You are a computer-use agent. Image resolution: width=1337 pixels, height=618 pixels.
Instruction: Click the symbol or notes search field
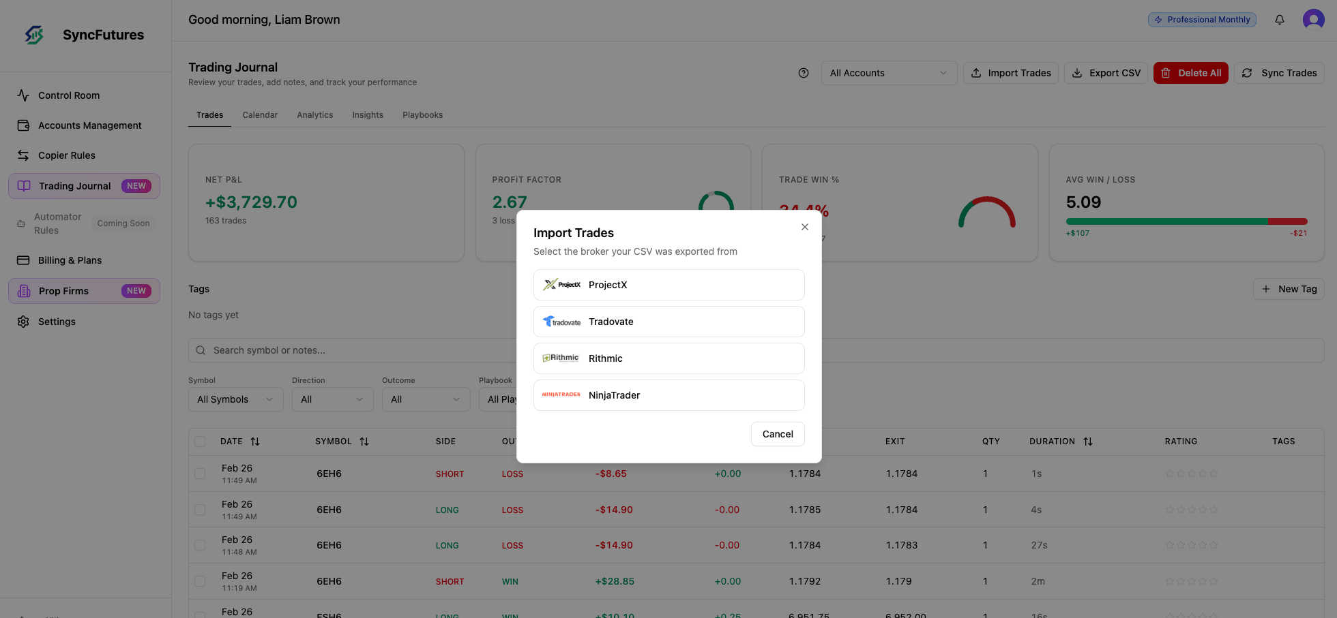point(341,350)
